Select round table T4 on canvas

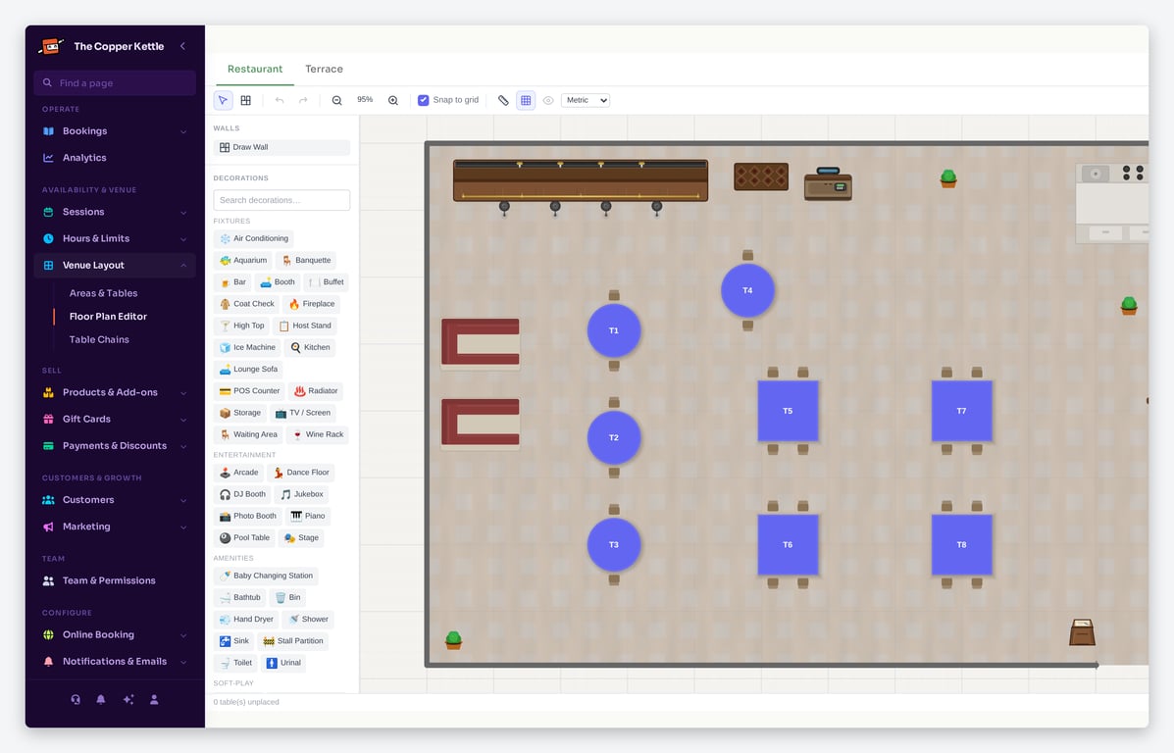tap(747, 290)
